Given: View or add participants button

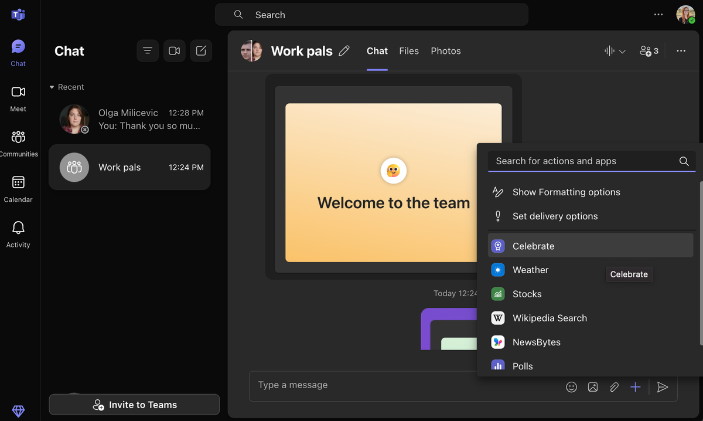Looking at the screenshot, I should click(649, 51).
